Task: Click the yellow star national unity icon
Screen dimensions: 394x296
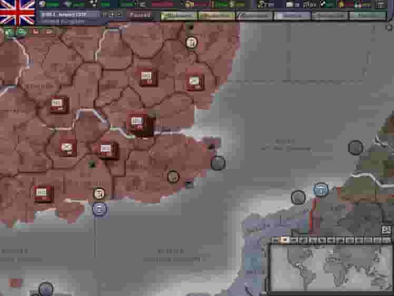Action: (x=341, y=4)
